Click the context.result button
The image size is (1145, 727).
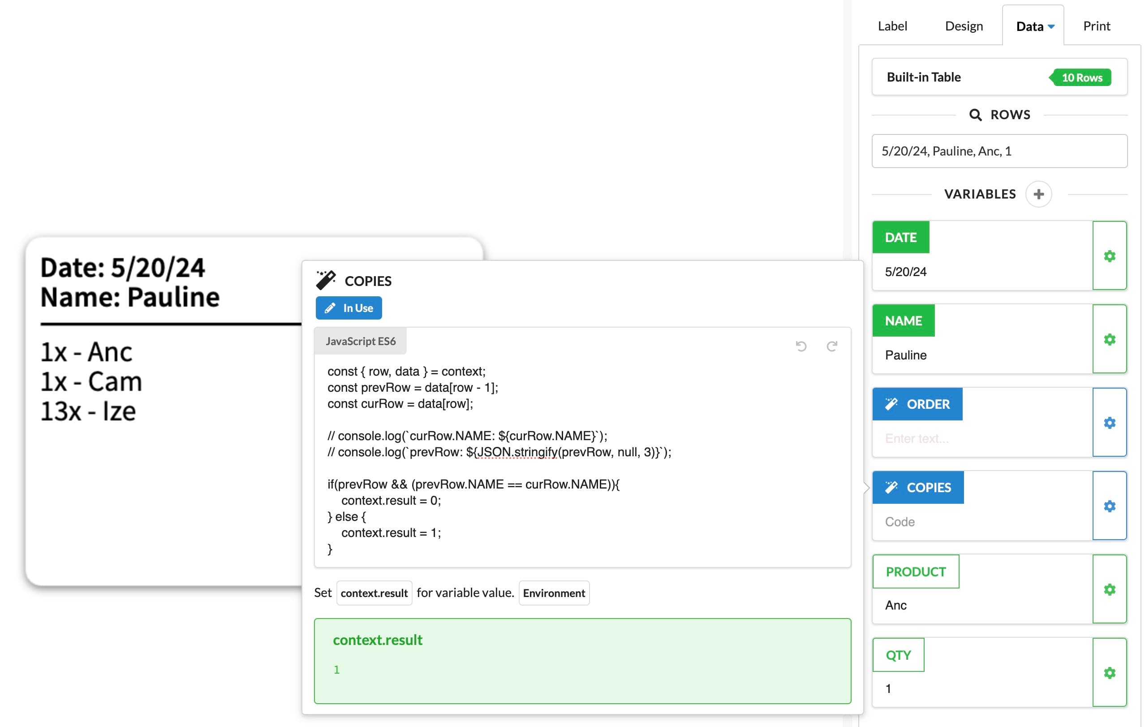pyautogui.click(x=374, y=593)
